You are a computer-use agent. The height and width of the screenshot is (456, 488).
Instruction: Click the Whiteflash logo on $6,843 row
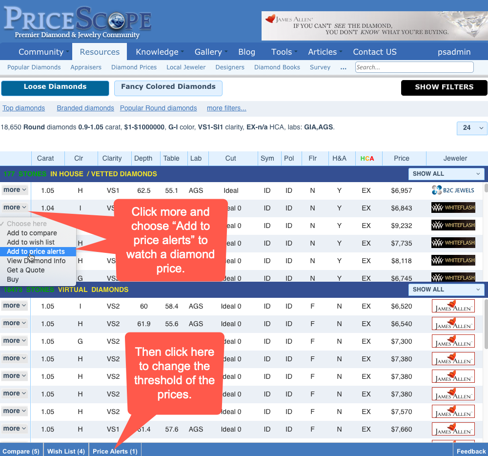coord(453,207)
